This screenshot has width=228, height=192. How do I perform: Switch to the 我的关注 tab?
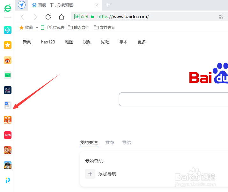[x=89, y=142]
